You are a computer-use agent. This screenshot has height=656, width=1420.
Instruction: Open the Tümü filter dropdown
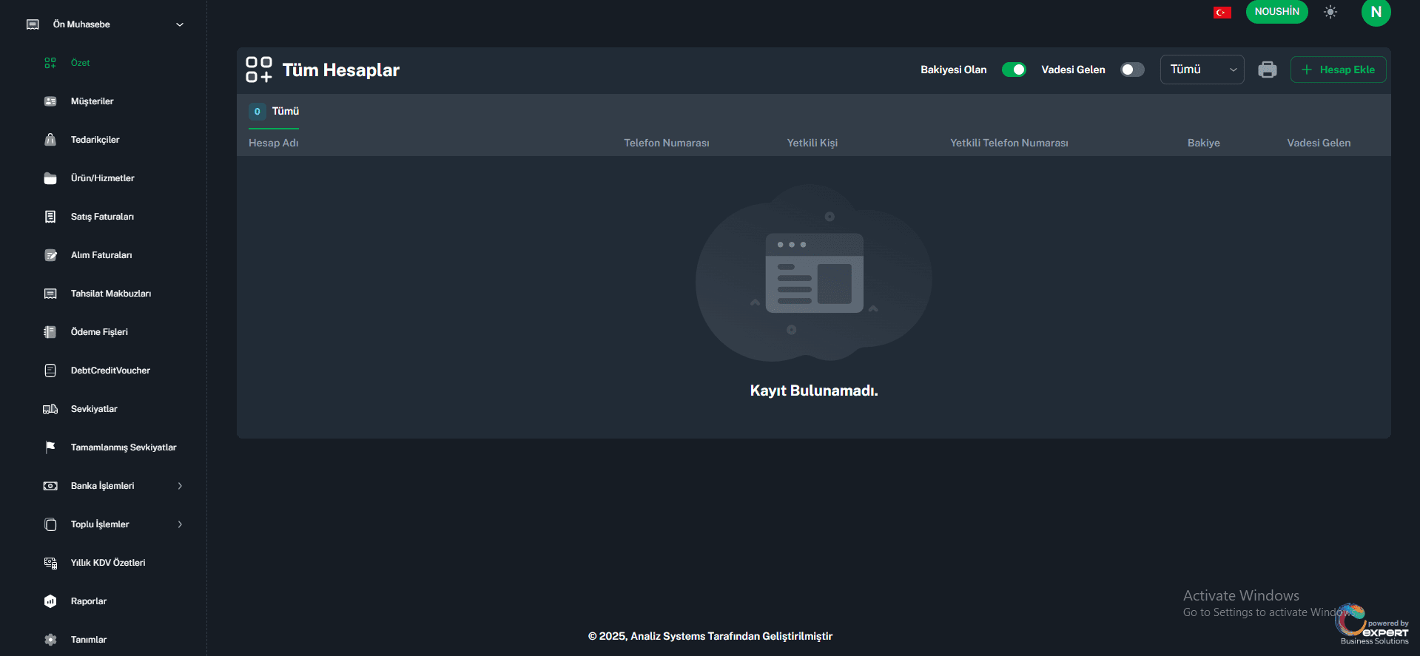1202,70
